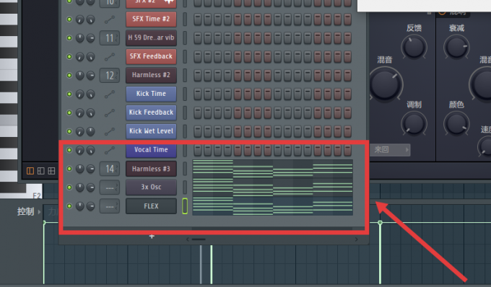Click the automation clip icon beside SFX Feedback

tap(110, 56)
